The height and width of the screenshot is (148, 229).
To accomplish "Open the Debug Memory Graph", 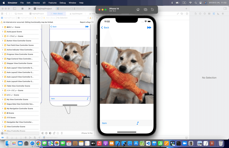I will 30,137.
